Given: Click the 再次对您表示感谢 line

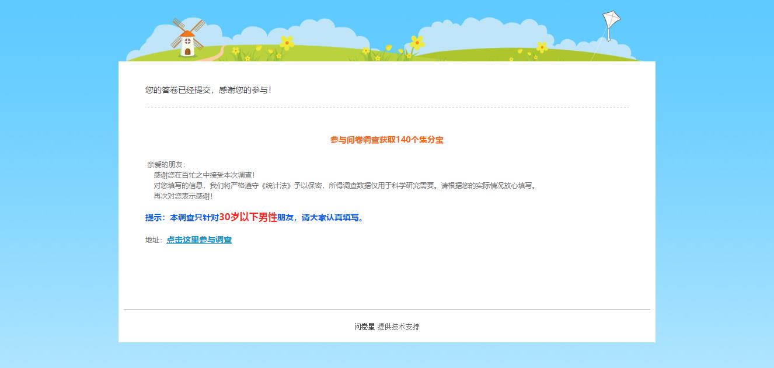Looking at the screenshot, I should (183, 196).
